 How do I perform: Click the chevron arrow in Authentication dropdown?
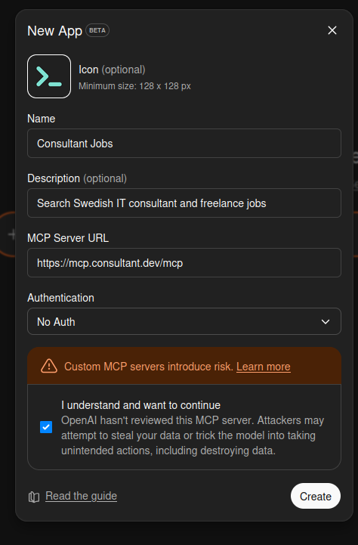pos(326,322)
